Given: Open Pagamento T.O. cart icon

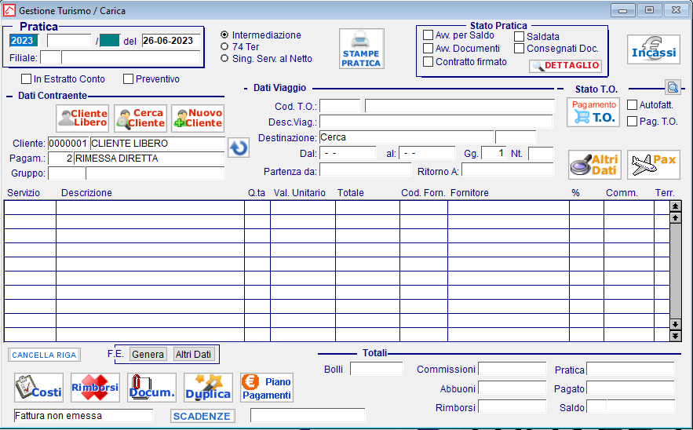Looking at the screenshot, I should pyautogui.click(x=593, y=112).
